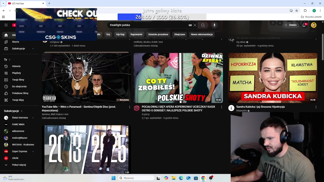Viewport: 324px width, 182px height.
Task: Open a new browser tab
Action: 49,3
